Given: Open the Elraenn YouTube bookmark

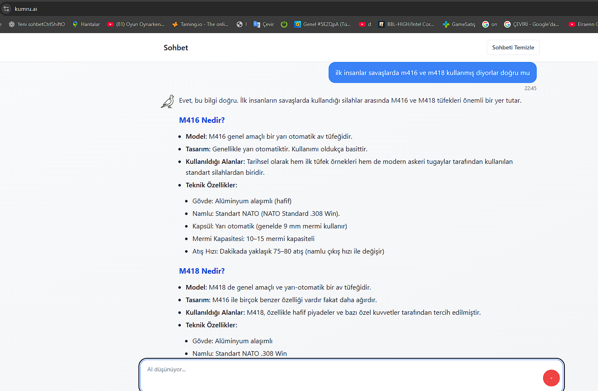Looking at the screenshot, I should coord(583,24).
